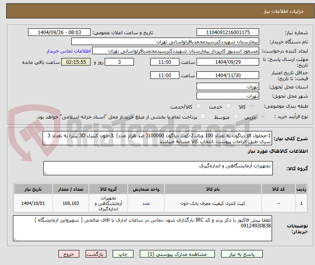Select the کالا radio button
The height and width of the screenshot is (265, 315).
point(252,106)
